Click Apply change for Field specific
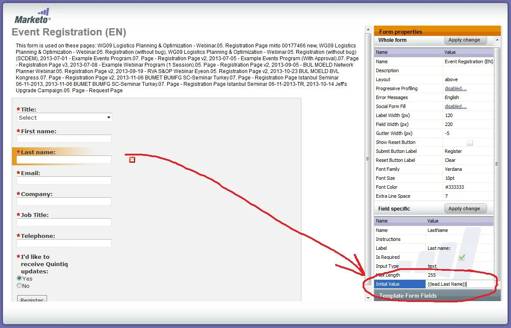This screenshot has height=328, width=511. click(465, 208)
